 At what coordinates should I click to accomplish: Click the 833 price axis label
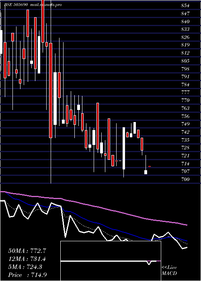click(185, 29)
